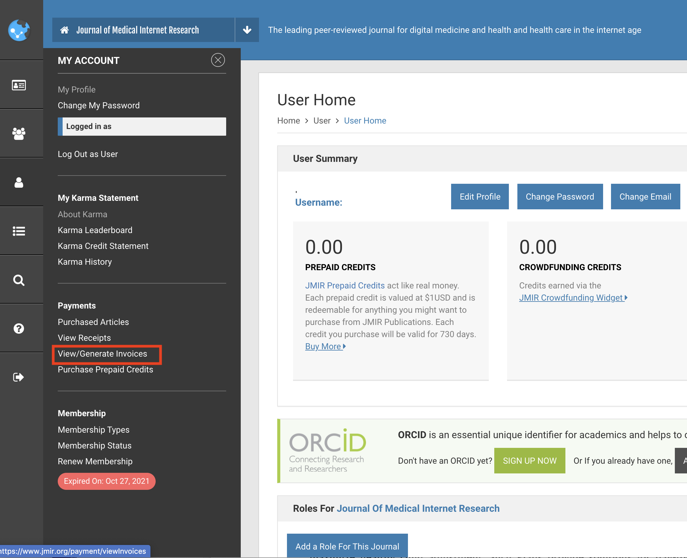The image size is (687, 558).
Task: Click the JMIR globe logo icon
Action: 19,30
